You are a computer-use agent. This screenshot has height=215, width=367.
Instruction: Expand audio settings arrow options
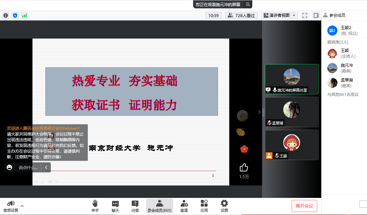pos(22,206)
